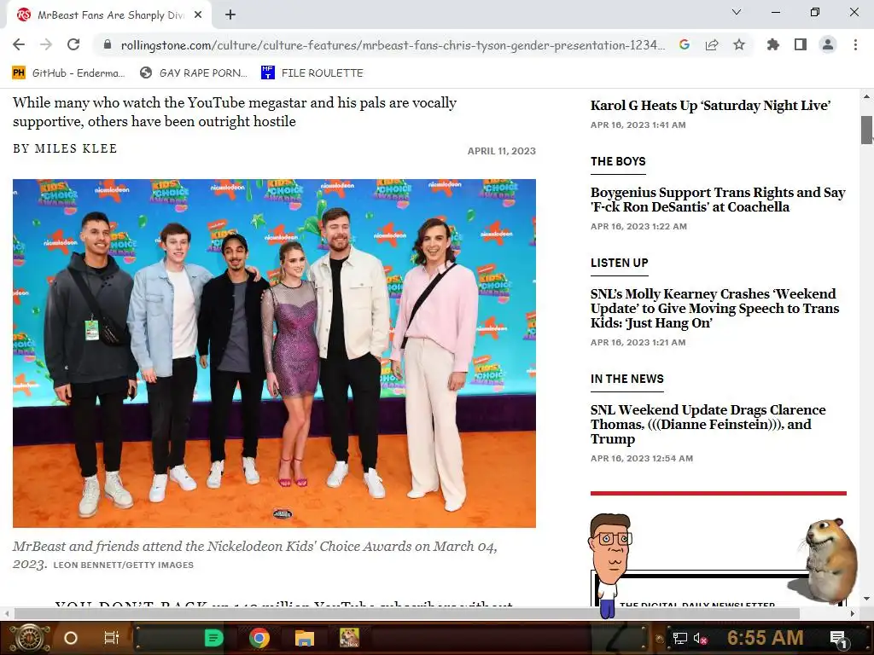Click the APRIL 11, 2023 article date
This screenshot has height=655, width=874.
point(501,151)
